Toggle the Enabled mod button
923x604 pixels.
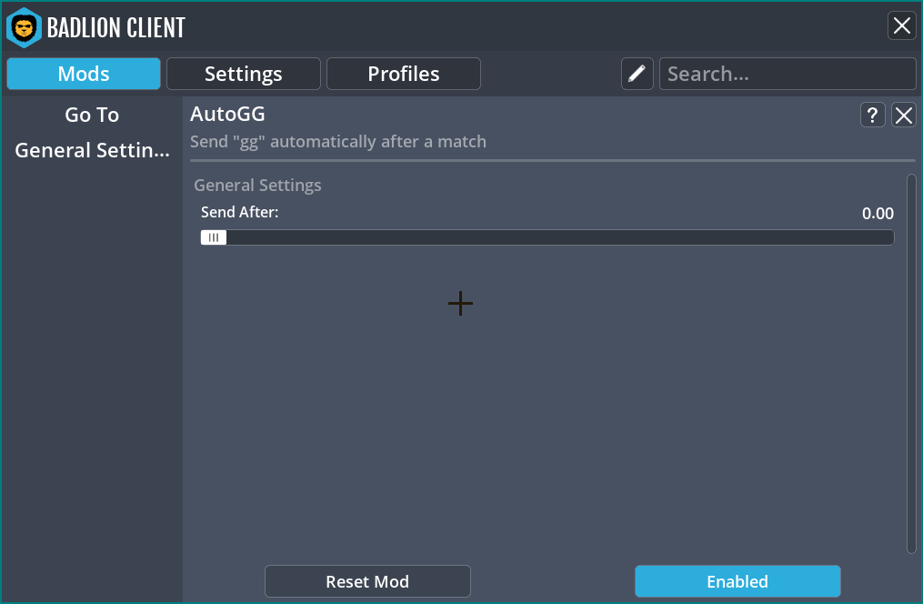pyautogui.click(x=737, y=581)
